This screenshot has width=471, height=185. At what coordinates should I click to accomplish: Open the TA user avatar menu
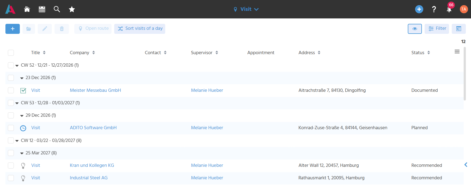(464, 9)
